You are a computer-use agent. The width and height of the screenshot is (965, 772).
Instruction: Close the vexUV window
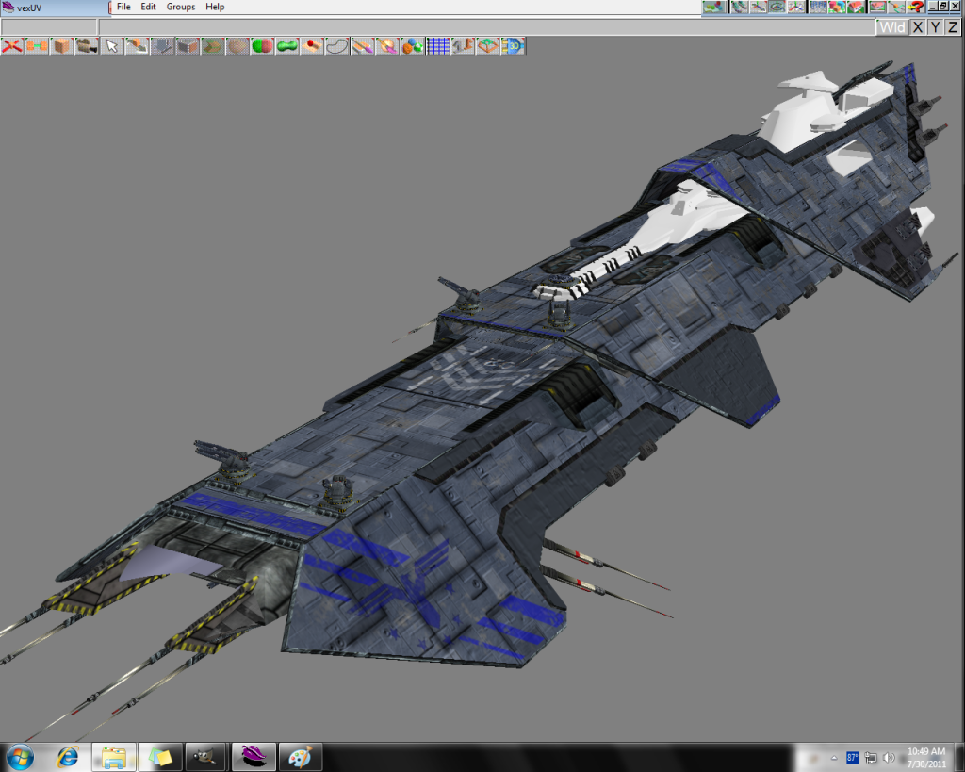956,7
